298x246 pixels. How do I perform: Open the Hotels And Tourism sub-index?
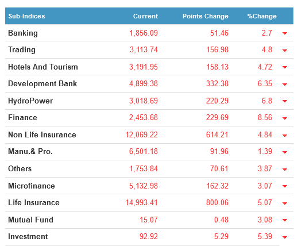click(43, 67)
